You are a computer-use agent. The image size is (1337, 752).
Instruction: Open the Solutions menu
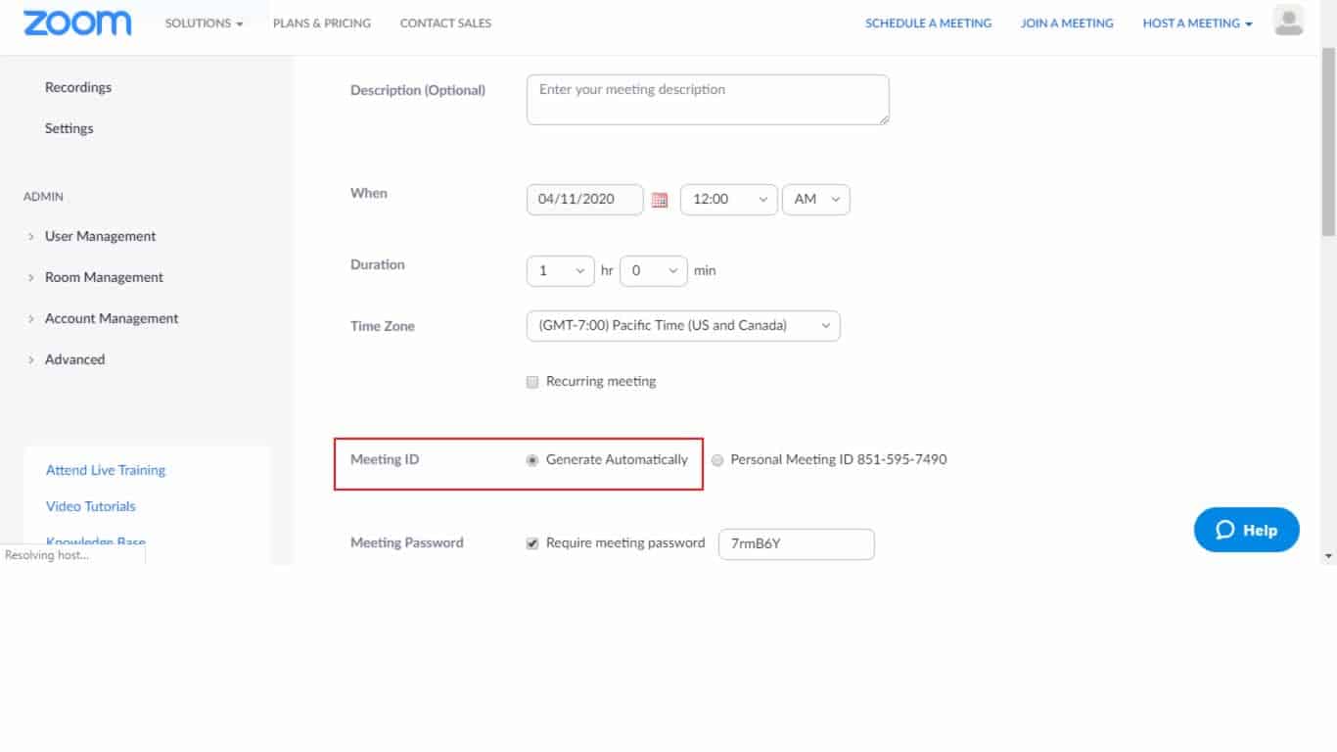click(204, 23)
